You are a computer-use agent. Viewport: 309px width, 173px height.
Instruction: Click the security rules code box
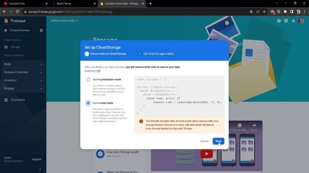tap(179, 97)
